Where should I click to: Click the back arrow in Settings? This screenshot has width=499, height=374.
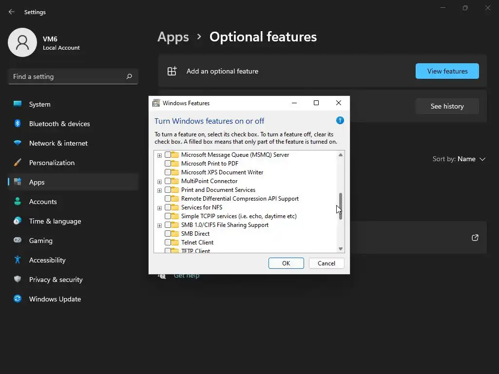[x=12, y=12]
